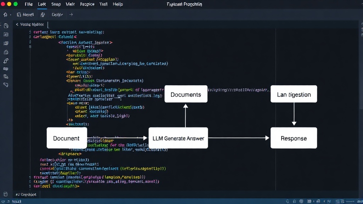Click the forward arrow in the toolbar
The width and height of the screenshot is (363, 204).
click(x=71, y=15)
